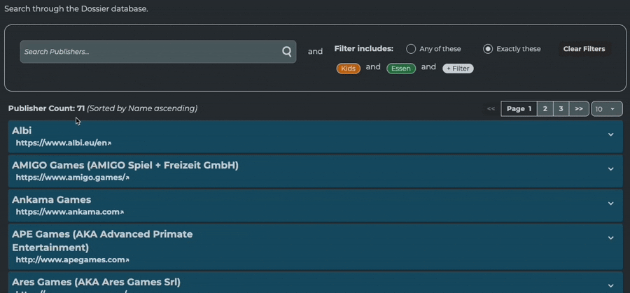The width and height of the screenshot is (630, 293).
Task: Click the + Filter chip
Action: click(x=458, y=69)
